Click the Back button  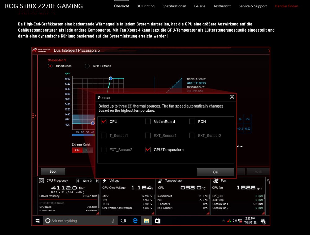pos(53,171)
